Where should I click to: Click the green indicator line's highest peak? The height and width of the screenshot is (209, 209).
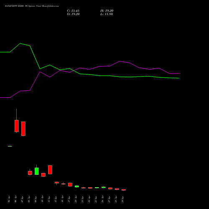(20, 43)
